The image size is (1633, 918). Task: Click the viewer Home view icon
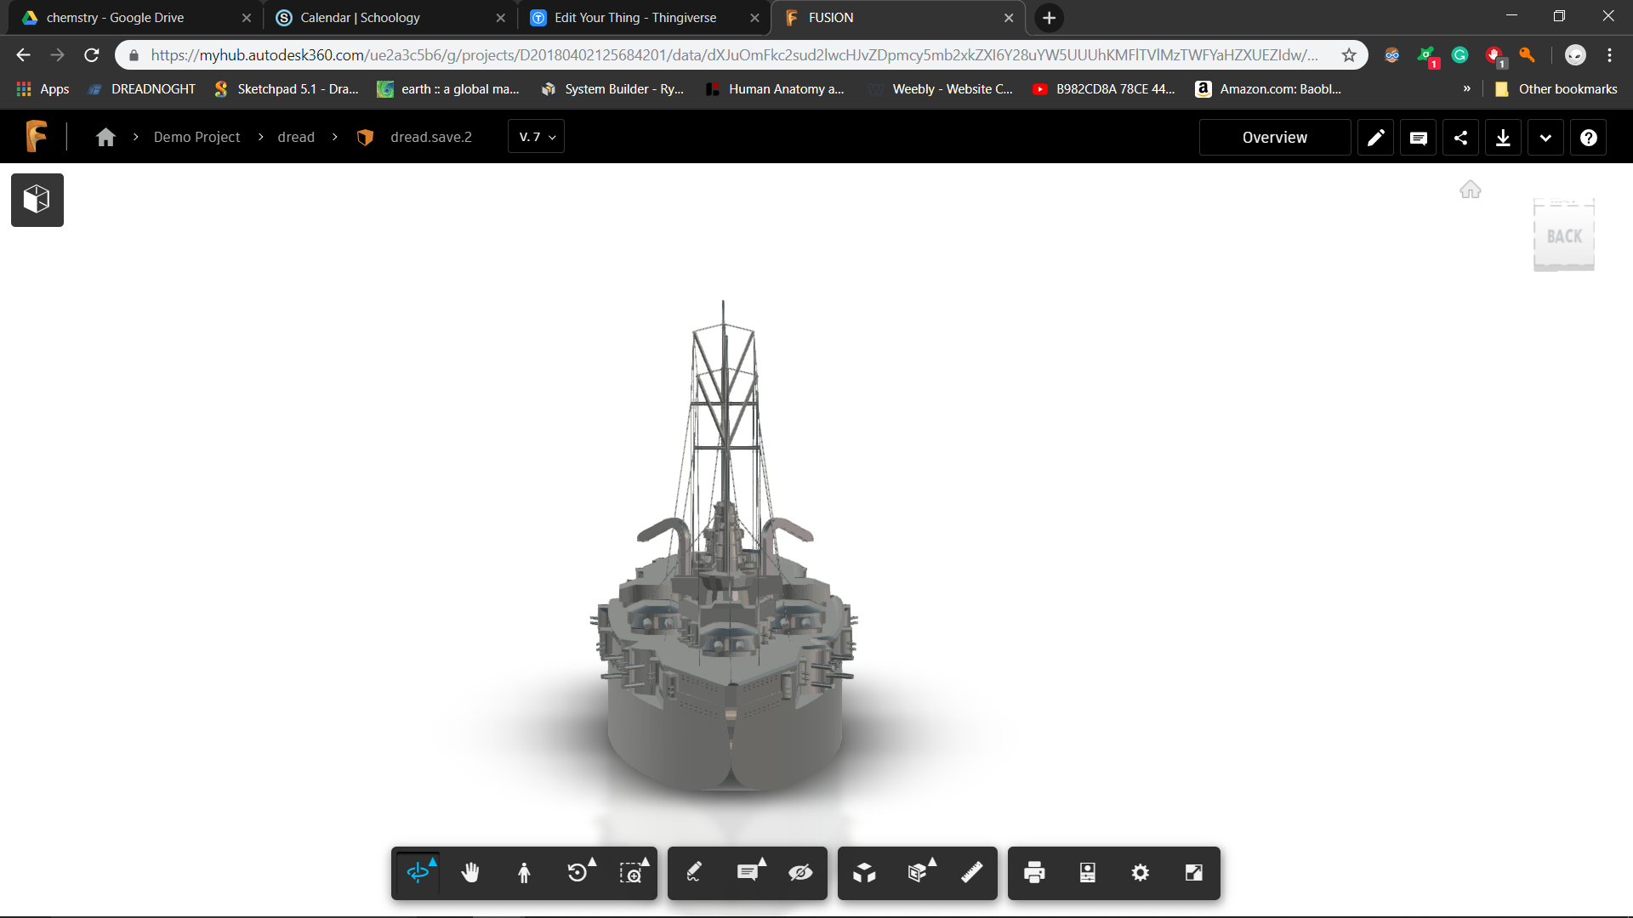pyautogui.click(x=1471, y=190)
